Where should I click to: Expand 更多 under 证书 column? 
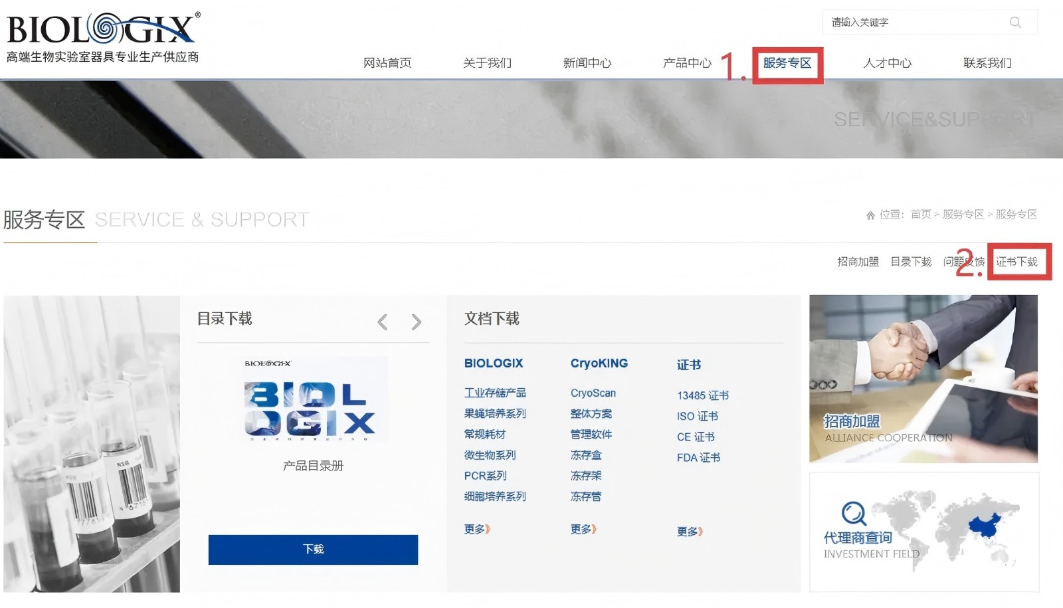690,532
